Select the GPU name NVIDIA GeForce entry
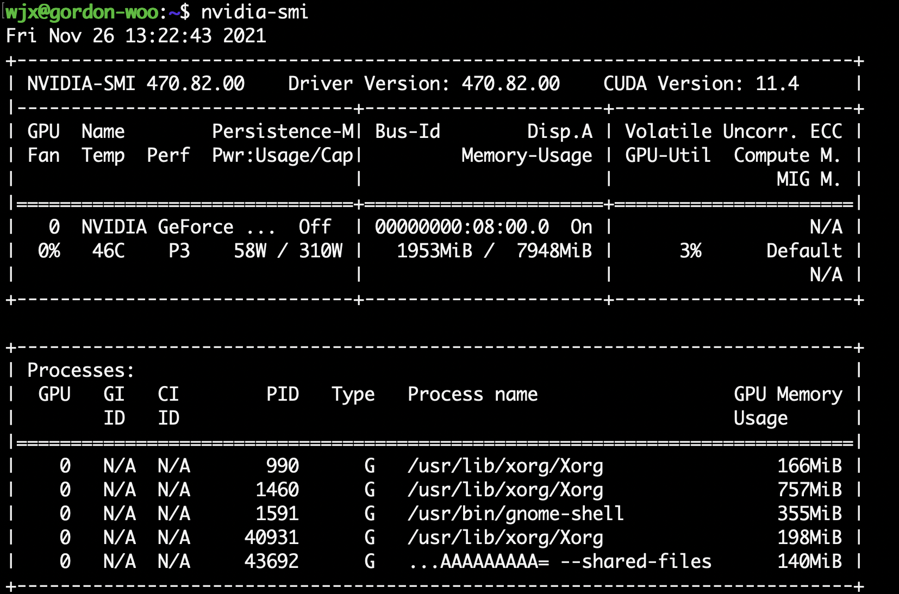The height and width of the screenshot is (594, 899). click(x=157, y=226)
